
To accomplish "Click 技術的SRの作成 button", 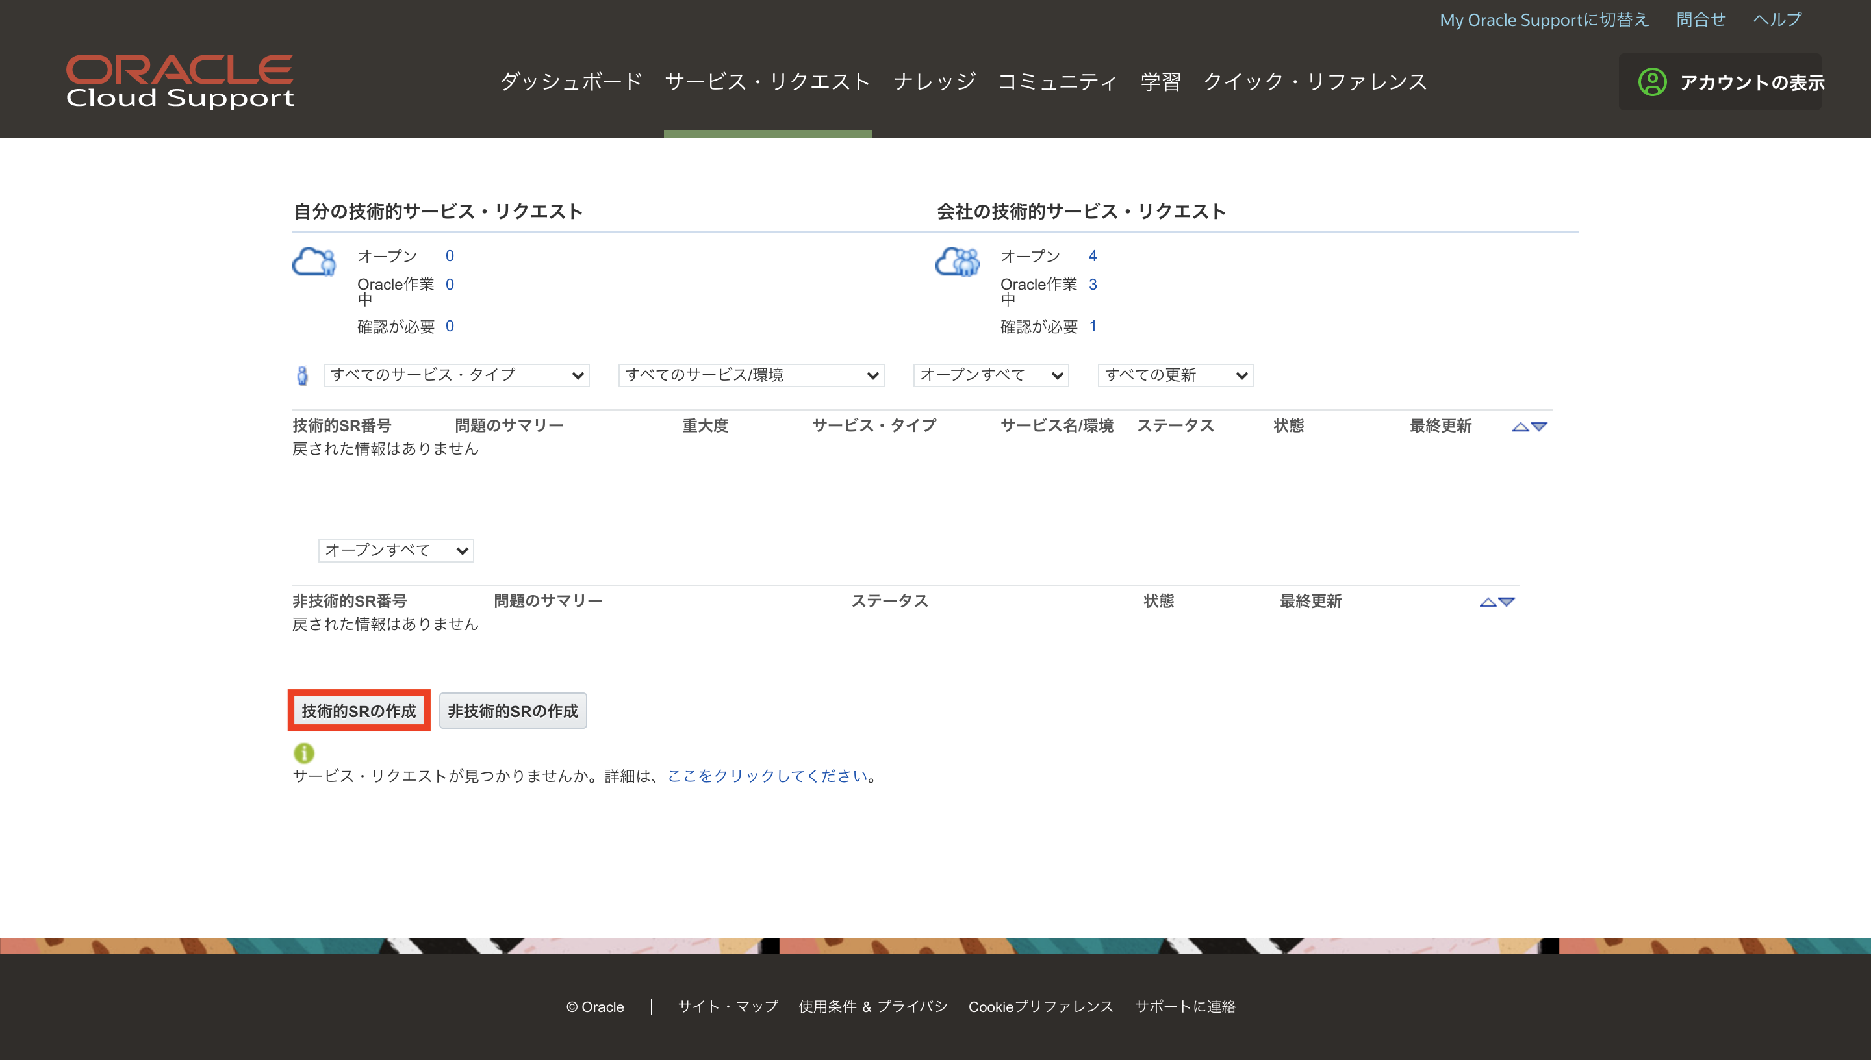I will [x=360, y=711].
